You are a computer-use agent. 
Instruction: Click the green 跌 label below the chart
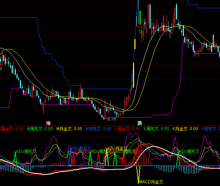(140, 123)
